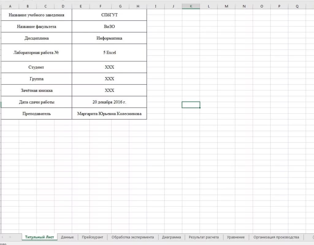
Task: Select column H header
Action: pyautogui.click(x=138, y=6)
